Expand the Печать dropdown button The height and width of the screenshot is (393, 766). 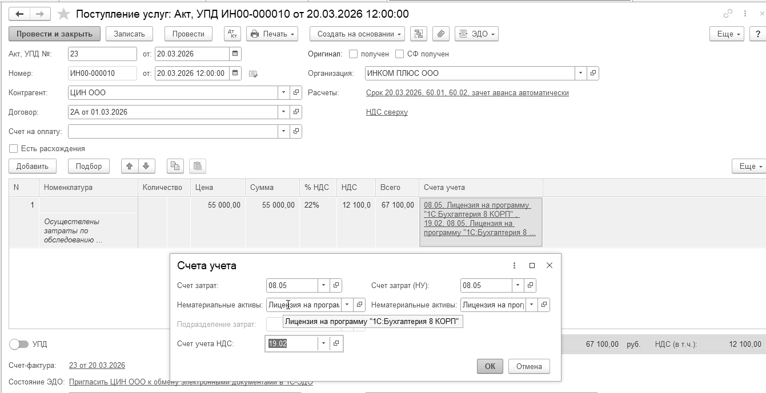coord(272,34)
